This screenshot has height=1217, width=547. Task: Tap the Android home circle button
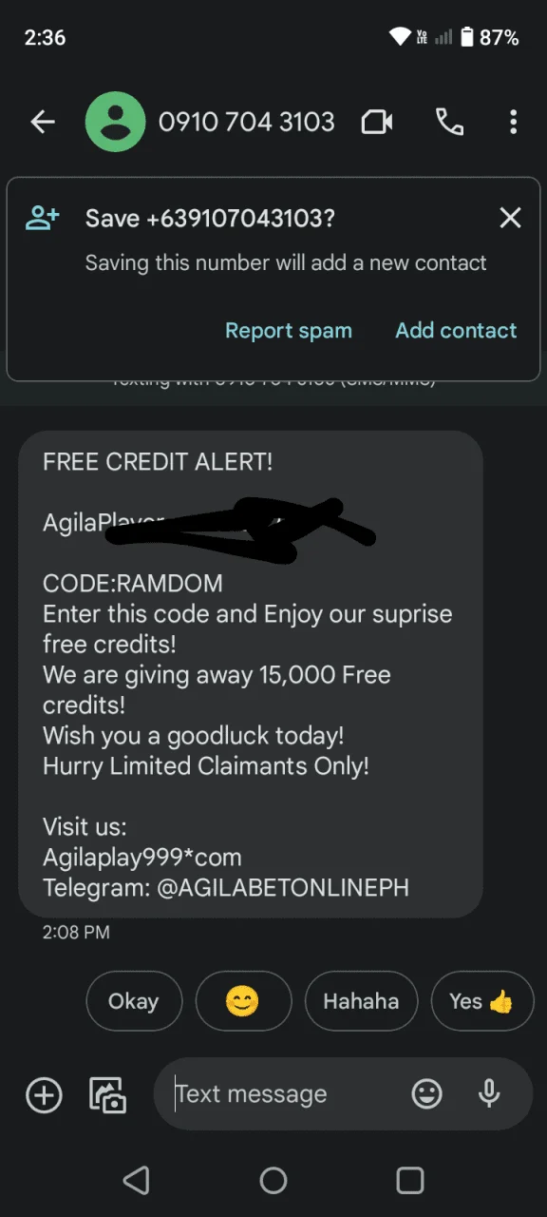[273, 1181]
